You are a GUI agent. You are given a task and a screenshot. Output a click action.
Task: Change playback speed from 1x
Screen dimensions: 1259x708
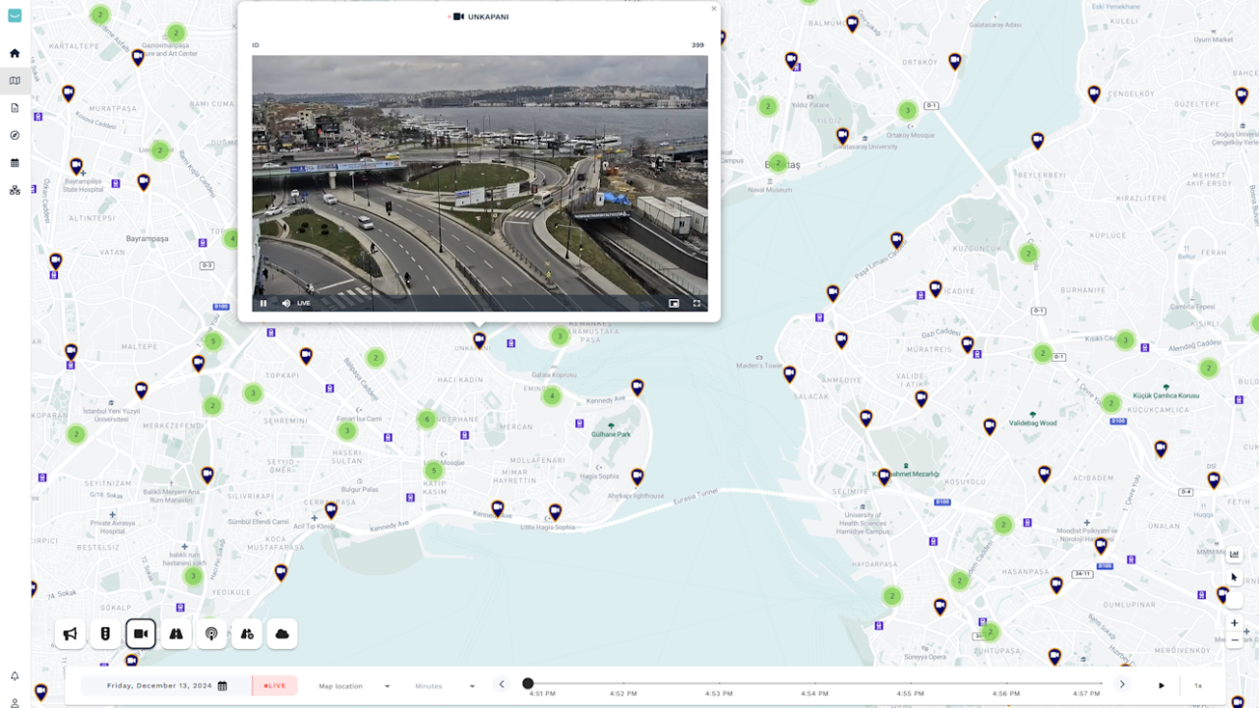1198,685
